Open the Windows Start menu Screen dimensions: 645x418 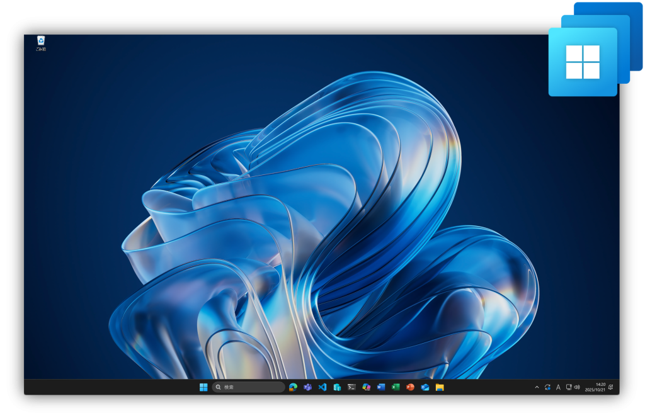[x=203, y=387]
